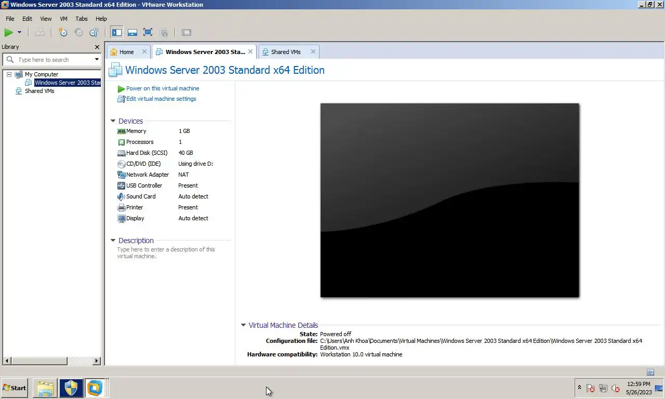665x399 pixels.
Task: Click the Action Center flag tray icon
Action: tap(591, 388)
